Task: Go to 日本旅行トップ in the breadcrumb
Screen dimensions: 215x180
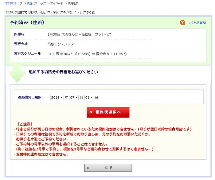Action: click(x=13, y=3)
